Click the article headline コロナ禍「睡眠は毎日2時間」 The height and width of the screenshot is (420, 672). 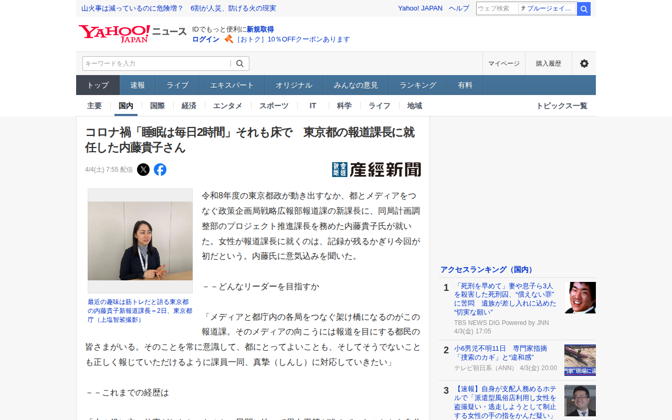250,140
